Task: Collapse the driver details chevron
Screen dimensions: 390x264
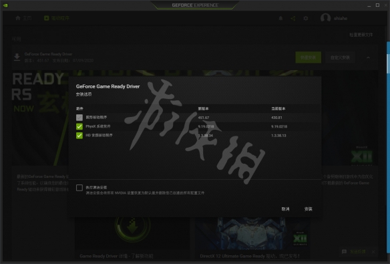Action: pos(368,57)
